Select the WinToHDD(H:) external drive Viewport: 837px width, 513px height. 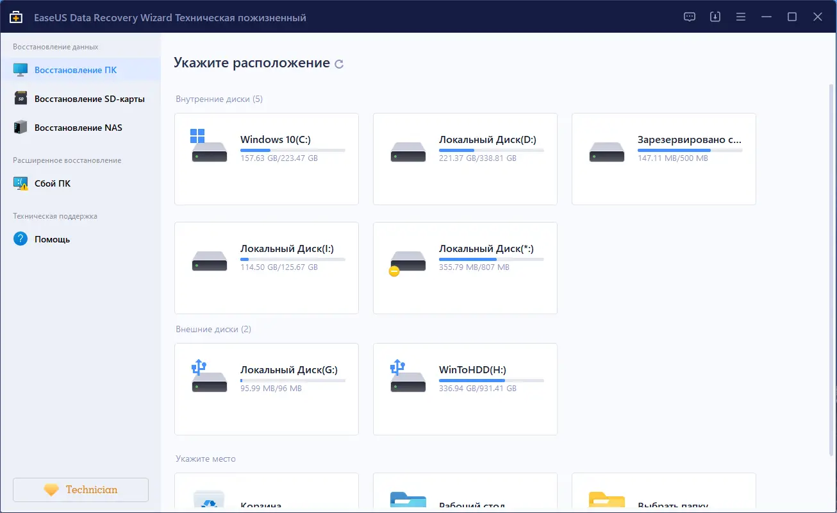pos(465,389)
